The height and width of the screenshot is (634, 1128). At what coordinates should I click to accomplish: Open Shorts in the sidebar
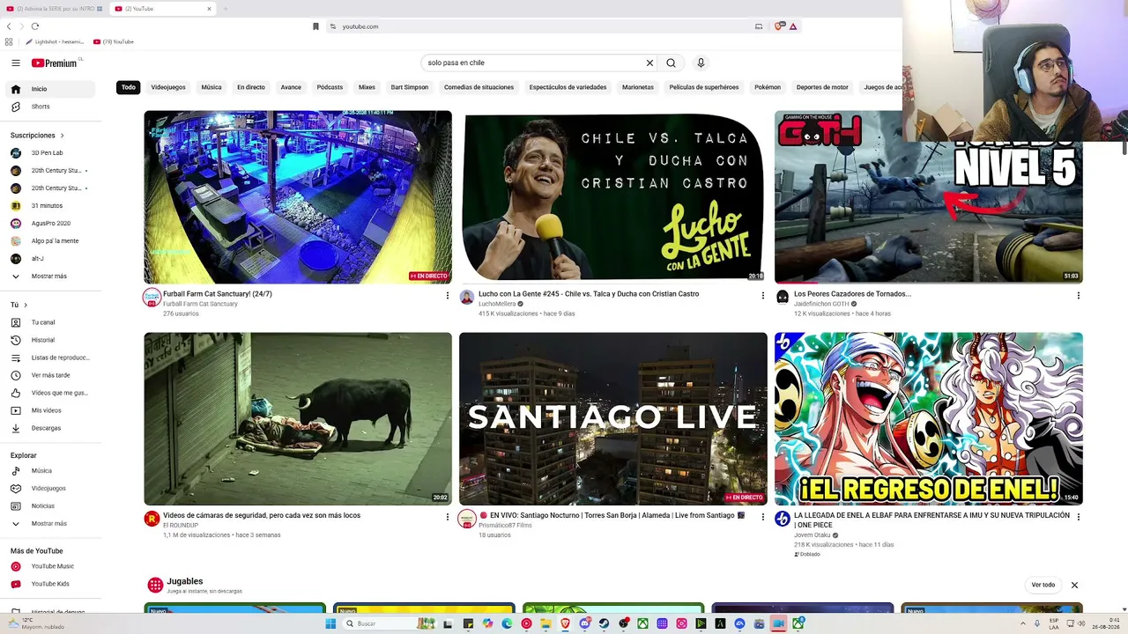pyautogui.click(x=49, y=107)
